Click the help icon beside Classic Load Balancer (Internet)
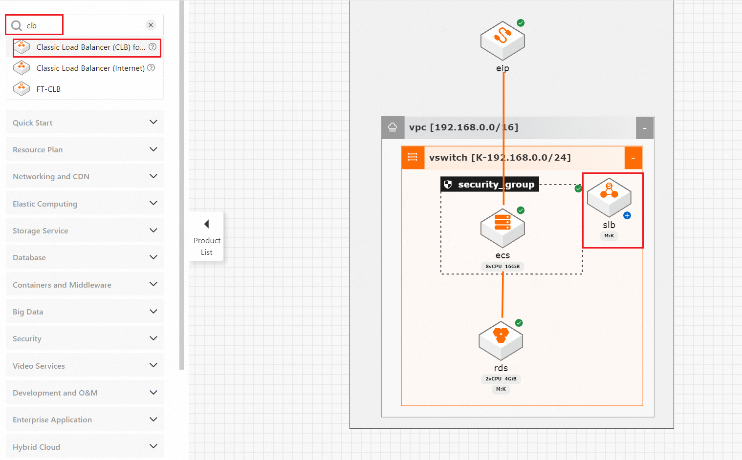 pos(151,68)
